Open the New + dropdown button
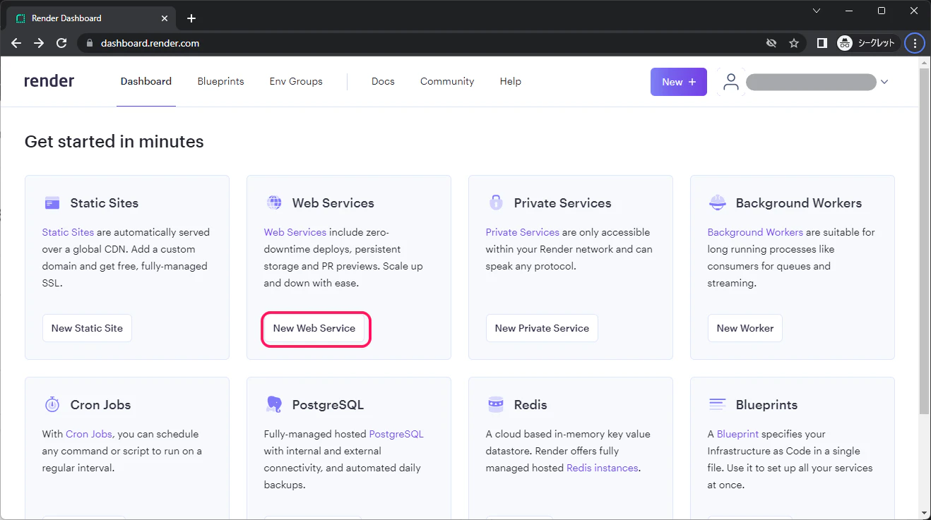This screenshot has width=931, height=520. [x=679, y=82]
